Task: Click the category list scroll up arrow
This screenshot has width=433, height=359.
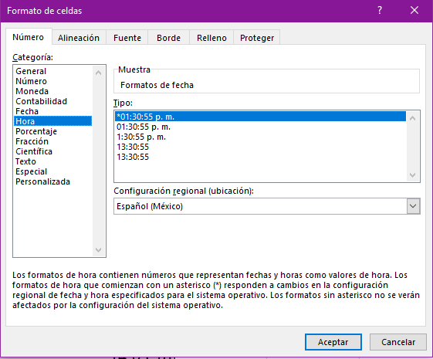Action: coord(98,73)
